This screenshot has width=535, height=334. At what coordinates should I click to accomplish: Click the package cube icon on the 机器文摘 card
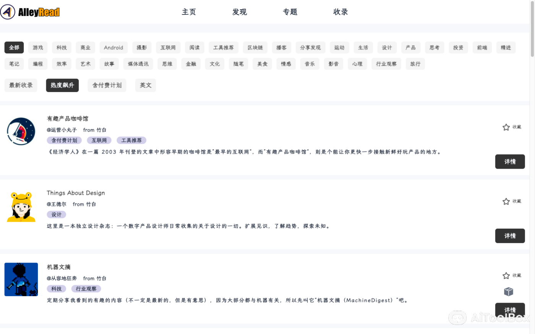[508, 291]
